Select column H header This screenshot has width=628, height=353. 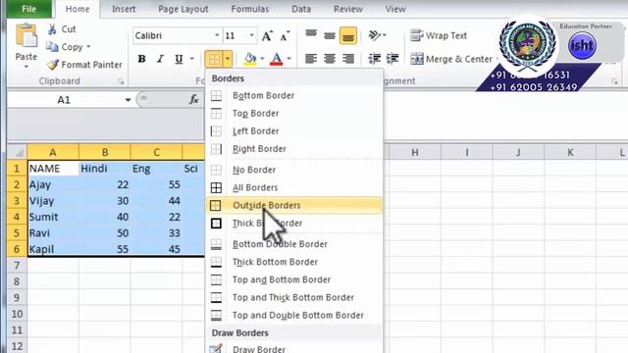click(414, 152)
